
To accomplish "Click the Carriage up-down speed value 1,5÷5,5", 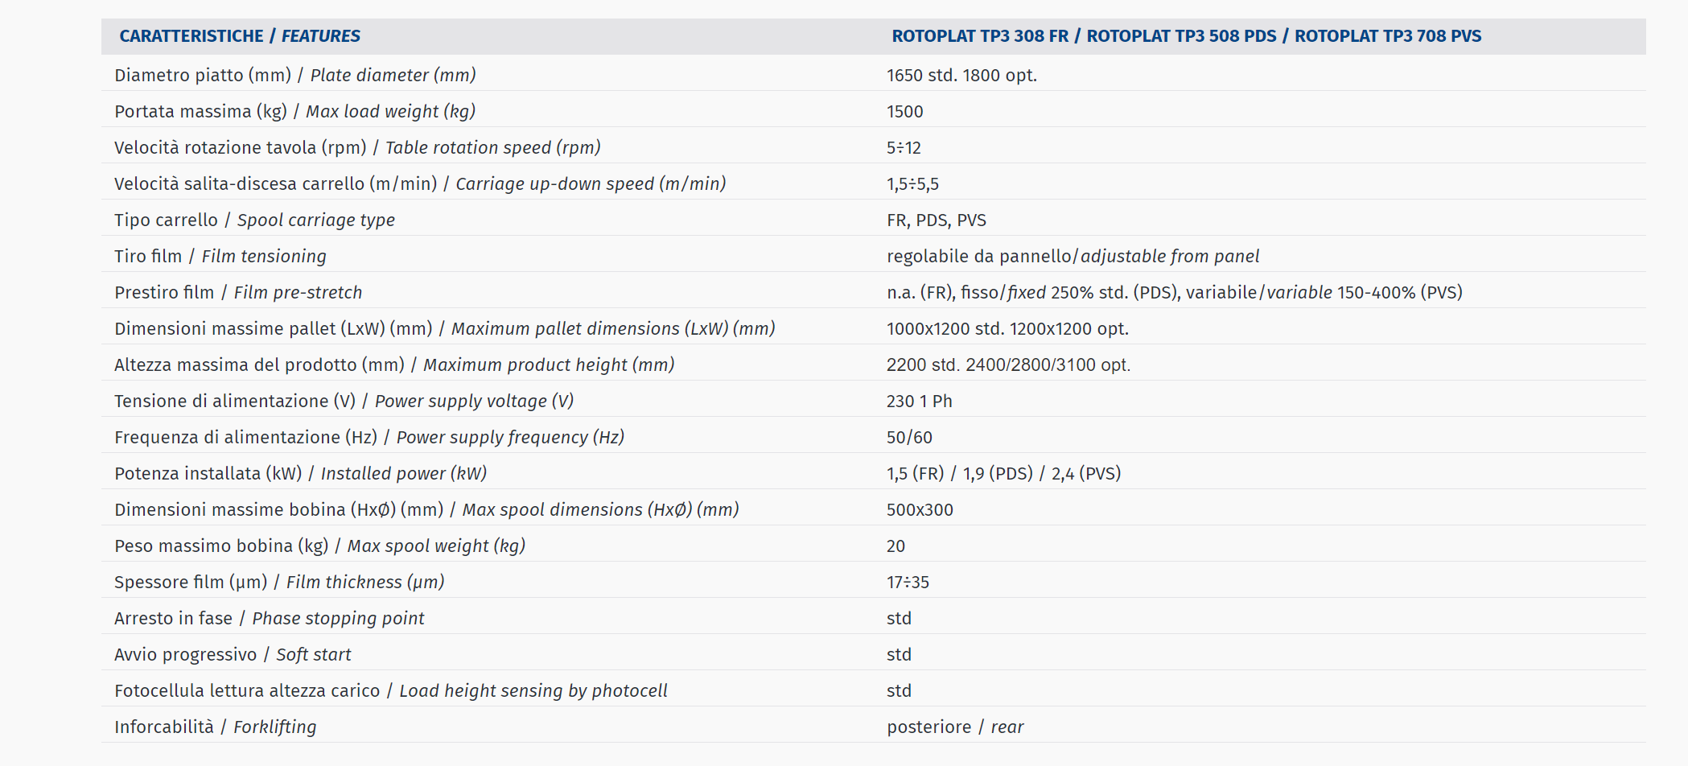I will coord(912,184).
